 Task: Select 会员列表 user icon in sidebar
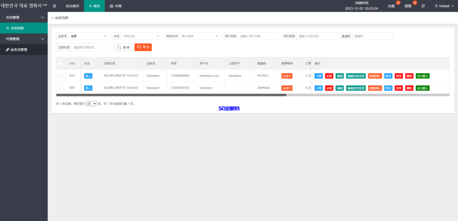8,28
